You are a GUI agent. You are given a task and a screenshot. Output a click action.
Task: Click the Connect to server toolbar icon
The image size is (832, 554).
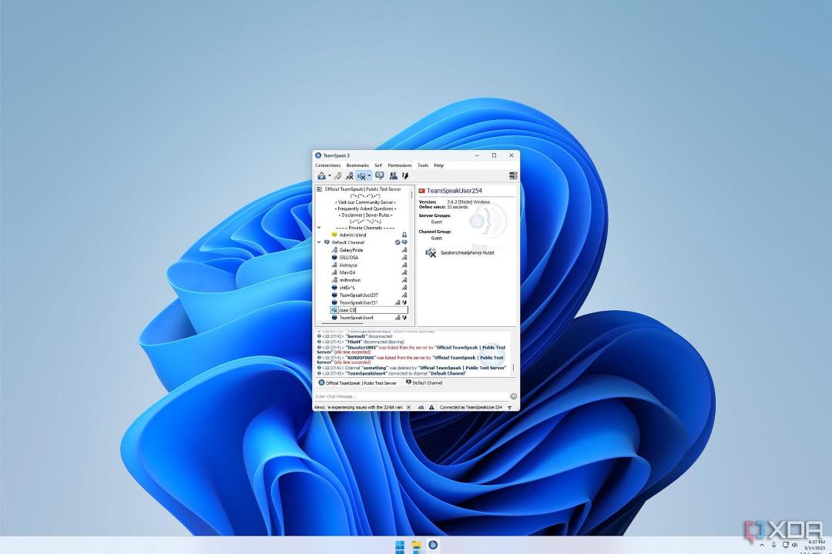[321, 175]
